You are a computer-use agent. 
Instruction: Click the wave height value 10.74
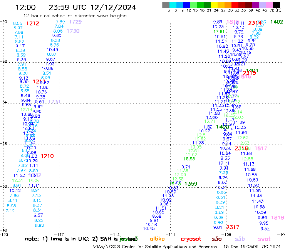(x=184, y=167)
